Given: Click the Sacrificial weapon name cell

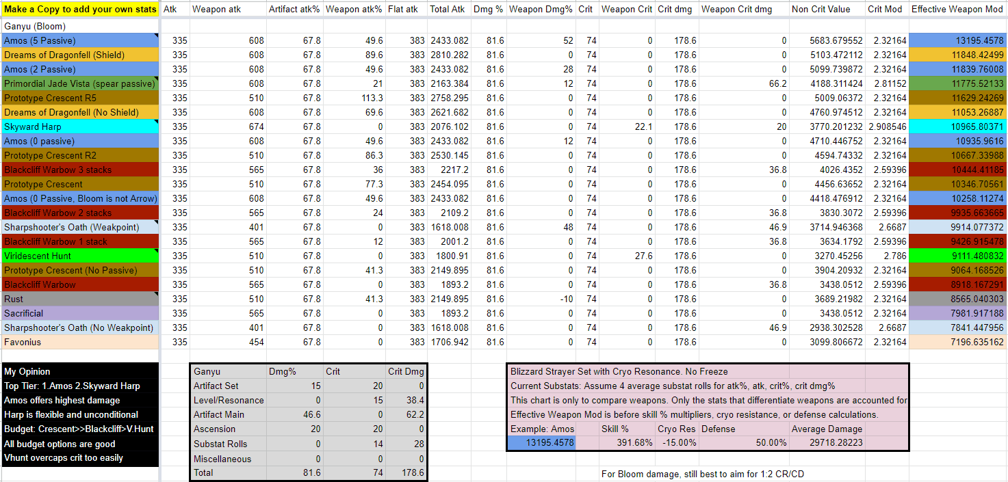Looking at the screenshot, I should [x=80, y=313].
